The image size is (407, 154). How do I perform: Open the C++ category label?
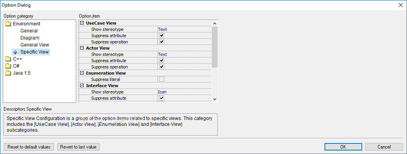click(17, 59)
